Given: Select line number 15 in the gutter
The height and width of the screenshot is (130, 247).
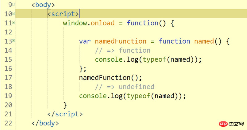Looking at the screenshot, I should click(8, 59).
